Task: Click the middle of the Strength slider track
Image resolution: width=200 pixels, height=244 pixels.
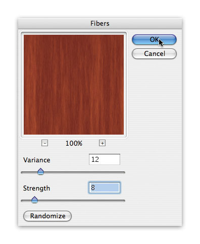Action: (73, 201)
